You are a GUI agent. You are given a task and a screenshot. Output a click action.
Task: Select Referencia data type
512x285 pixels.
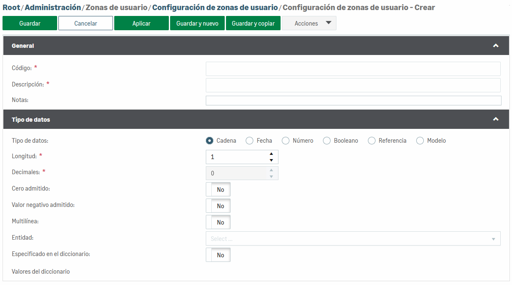click(x=371, y=141)
